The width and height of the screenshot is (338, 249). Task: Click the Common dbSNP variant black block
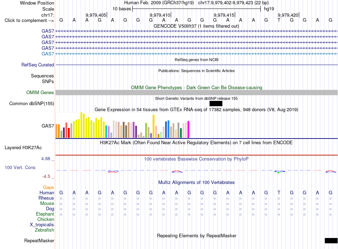[216, 103]
